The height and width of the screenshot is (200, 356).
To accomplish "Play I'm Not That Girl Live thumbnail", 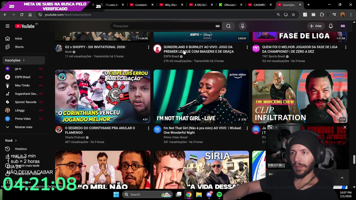I will click(x=201, y=96).
